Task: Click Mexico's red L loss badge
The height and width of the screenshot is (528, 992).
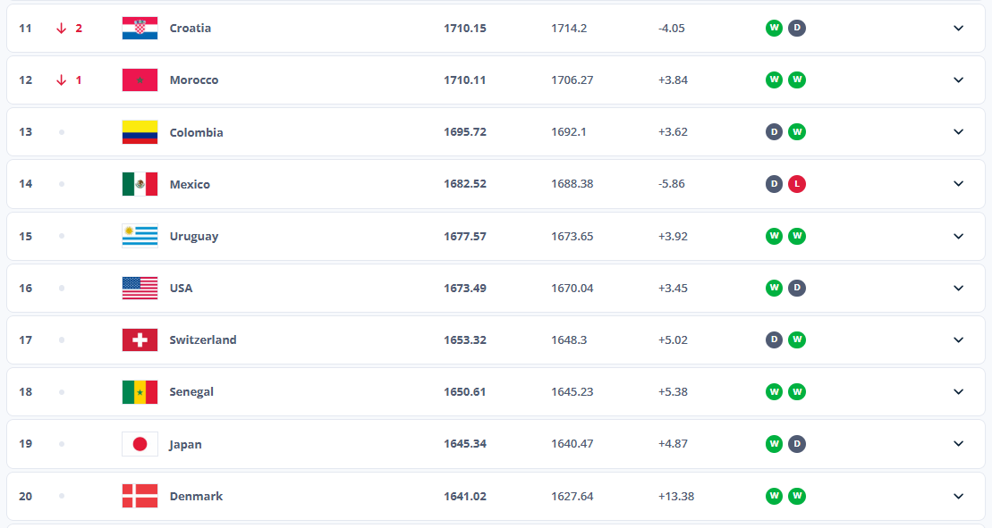Action: pos(797,184)
